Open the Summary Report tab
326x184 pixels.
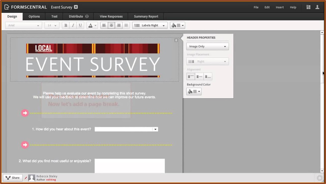click(x=146, y=17)
